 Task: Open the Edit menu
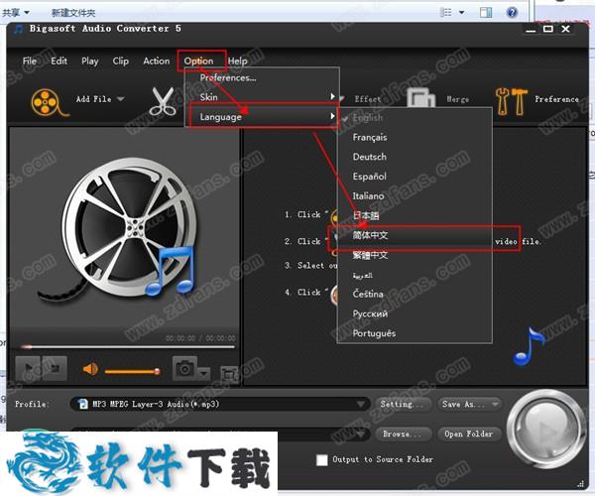point(59,62)
